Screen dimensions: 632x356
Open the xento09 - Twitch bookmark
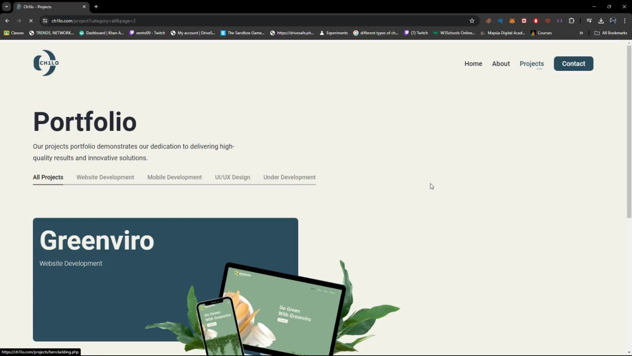(x=147, y=33)
